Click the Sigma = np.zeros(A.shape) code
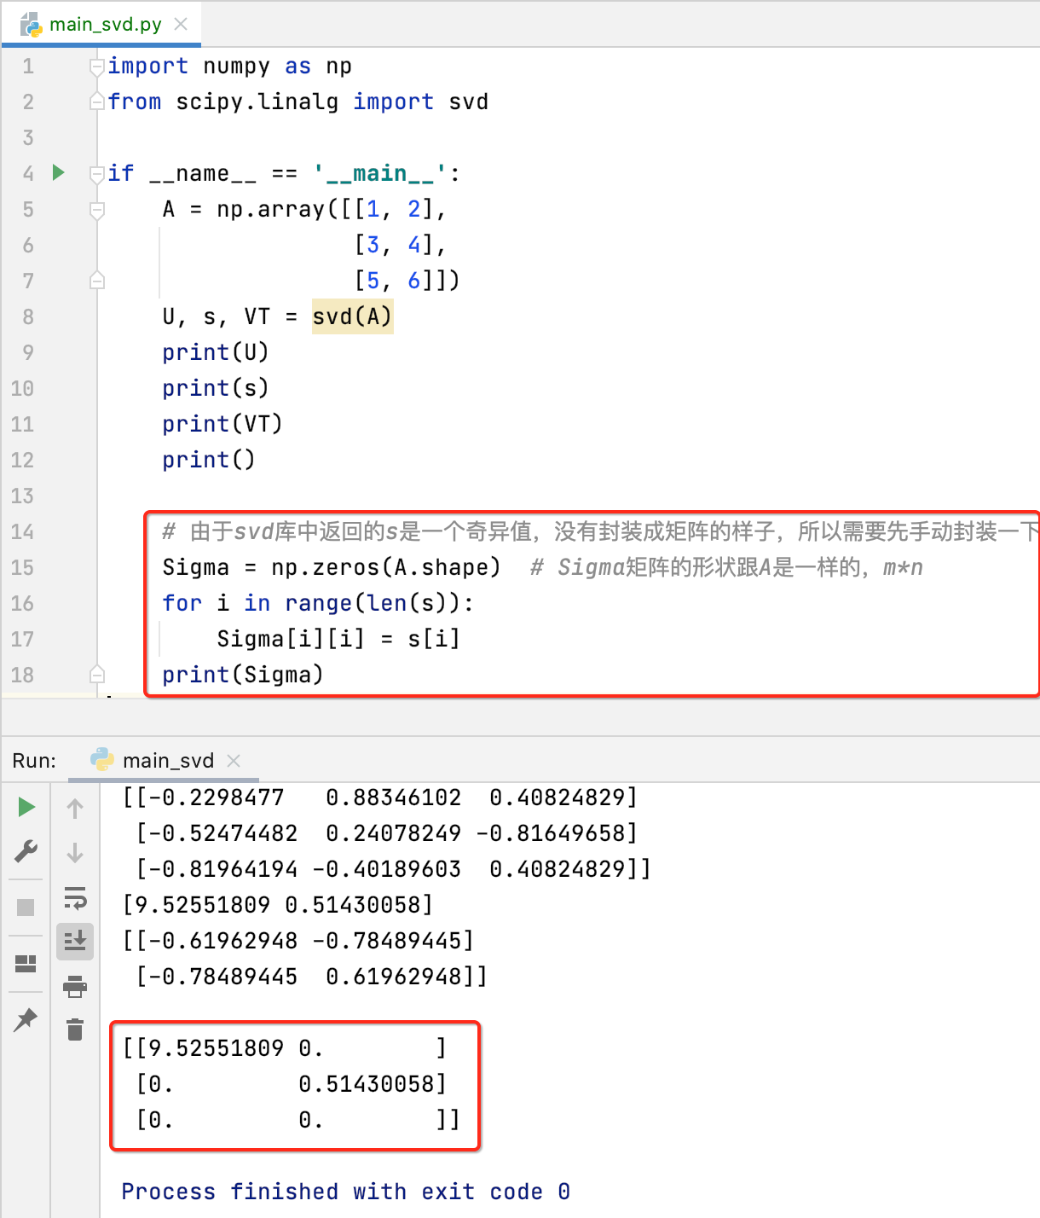This screenshot has height=1218, width=1040. pos(332,567)
